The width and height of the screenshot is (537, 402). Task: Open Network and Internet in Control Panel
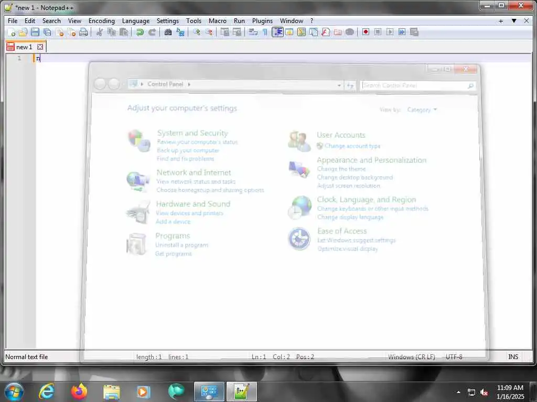tap(194, 172)
